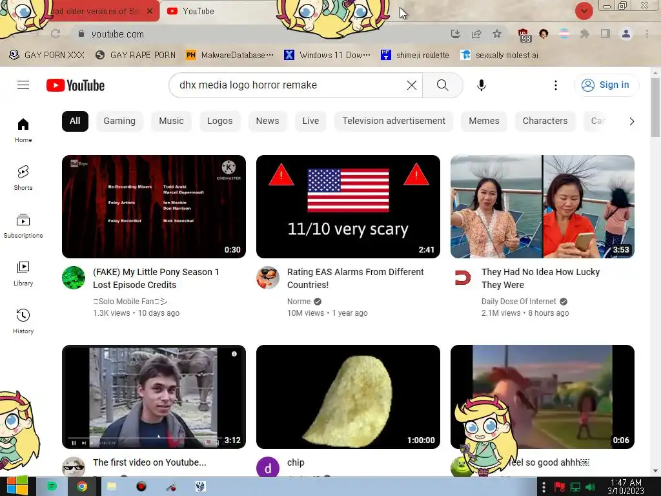This screenshot has width=661, height=496.
Task: Select the News filter chip
Action: 267,121
